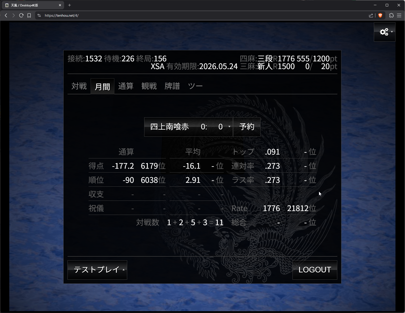Click the arrow beside the gear icon

[392, 32]
